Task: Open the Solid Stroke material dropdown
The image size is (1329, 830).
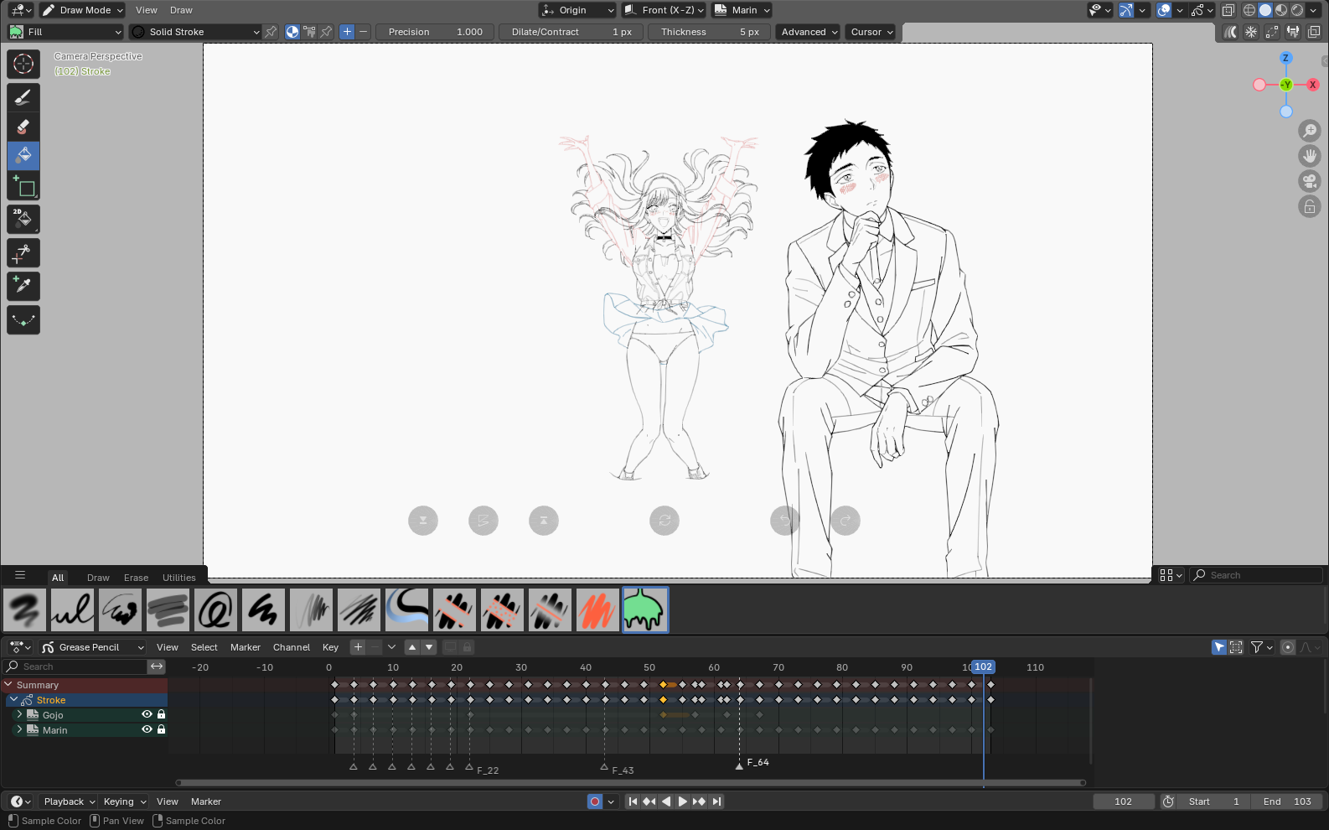Action: tap(196, 32)
